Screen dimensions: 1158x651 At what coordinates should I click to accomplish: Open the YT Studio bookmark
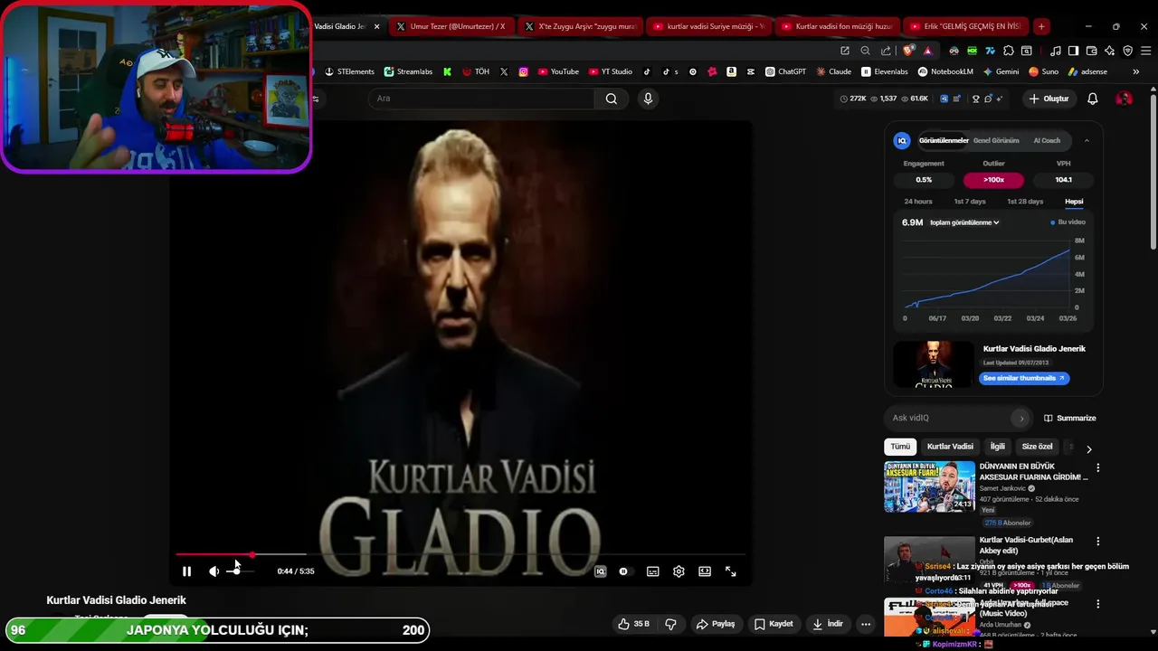pos(611,71)
